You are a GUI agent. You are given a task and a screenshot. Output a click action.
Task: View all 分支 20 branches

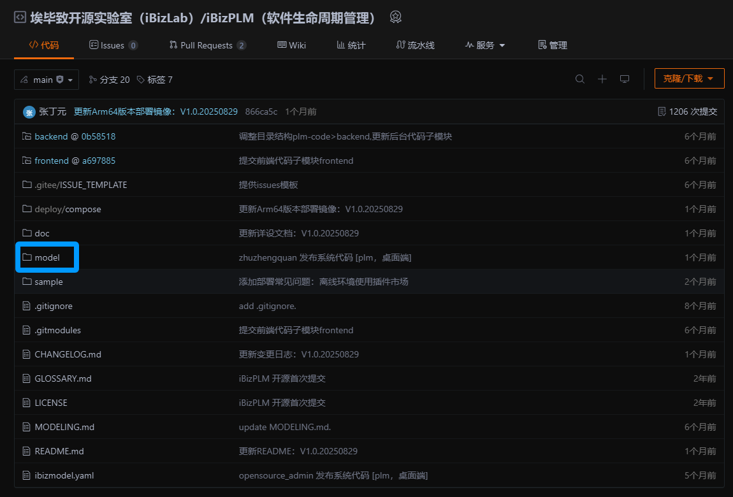click(x=110, y=80)
